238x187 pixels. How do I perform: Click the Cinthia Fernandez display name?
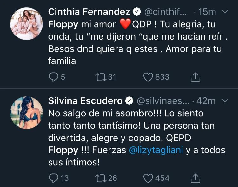(89, 12)
